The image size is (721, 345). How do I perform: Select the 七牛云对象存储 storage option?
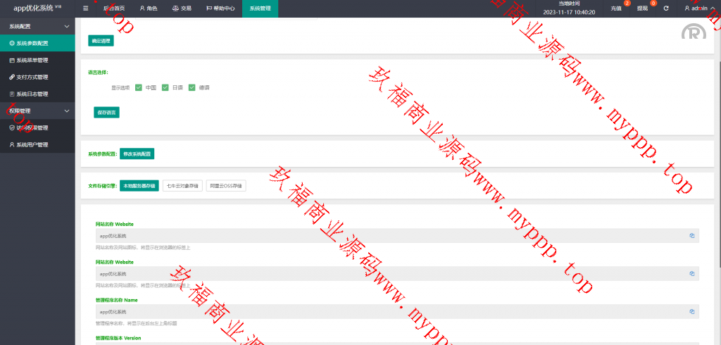(x=182, y=186)
